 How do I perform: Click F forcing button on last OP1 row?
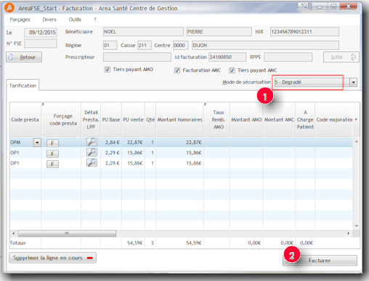pos(52,164)
